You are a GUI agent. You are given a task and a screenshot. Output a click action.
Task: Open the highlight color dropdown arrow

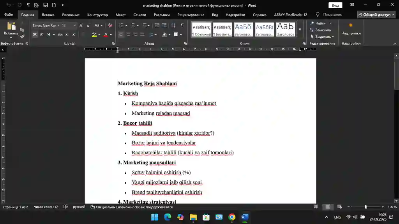point(99,35)
